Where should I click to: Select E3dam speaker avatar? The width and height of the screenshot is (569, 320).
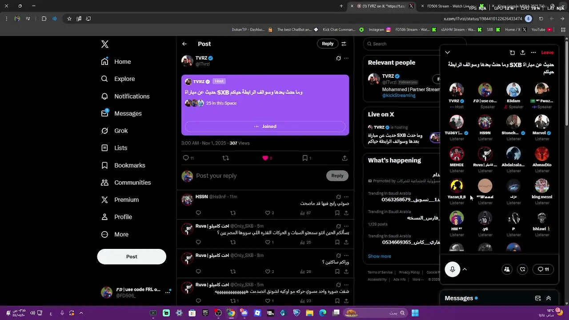513,90
